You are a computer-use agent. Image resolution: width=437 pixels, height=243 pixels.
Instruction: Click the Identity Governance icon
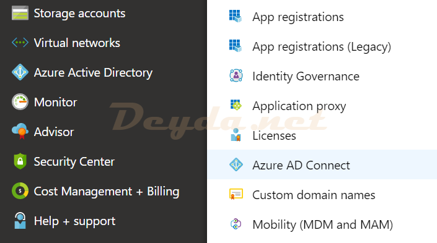point(236,75)
